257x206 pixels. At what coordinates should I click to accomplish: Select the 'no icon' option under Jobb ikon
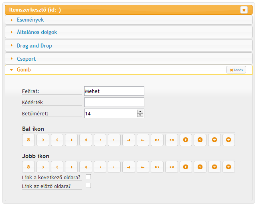point(28,167)
